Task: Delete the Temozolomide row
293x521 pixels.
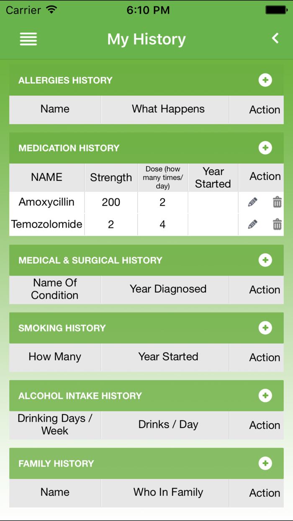Action: pyautogui.click(x=277, y=224)
